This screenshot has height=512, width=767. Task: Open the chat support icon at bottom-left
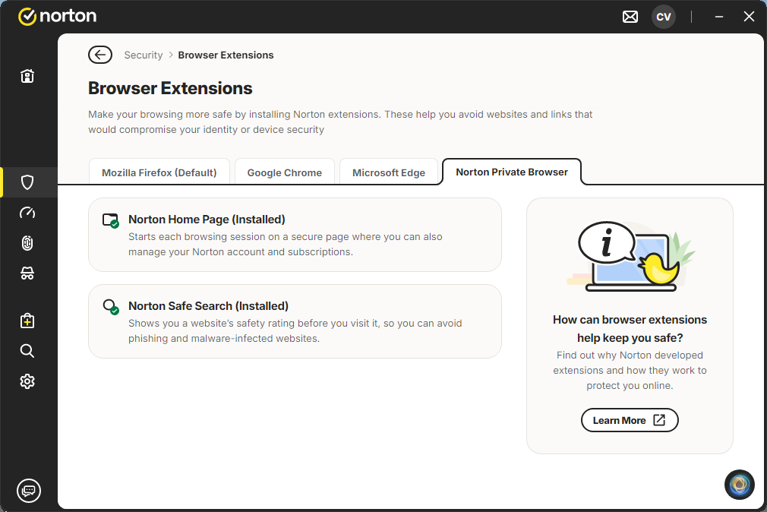[x=29, y=491]
